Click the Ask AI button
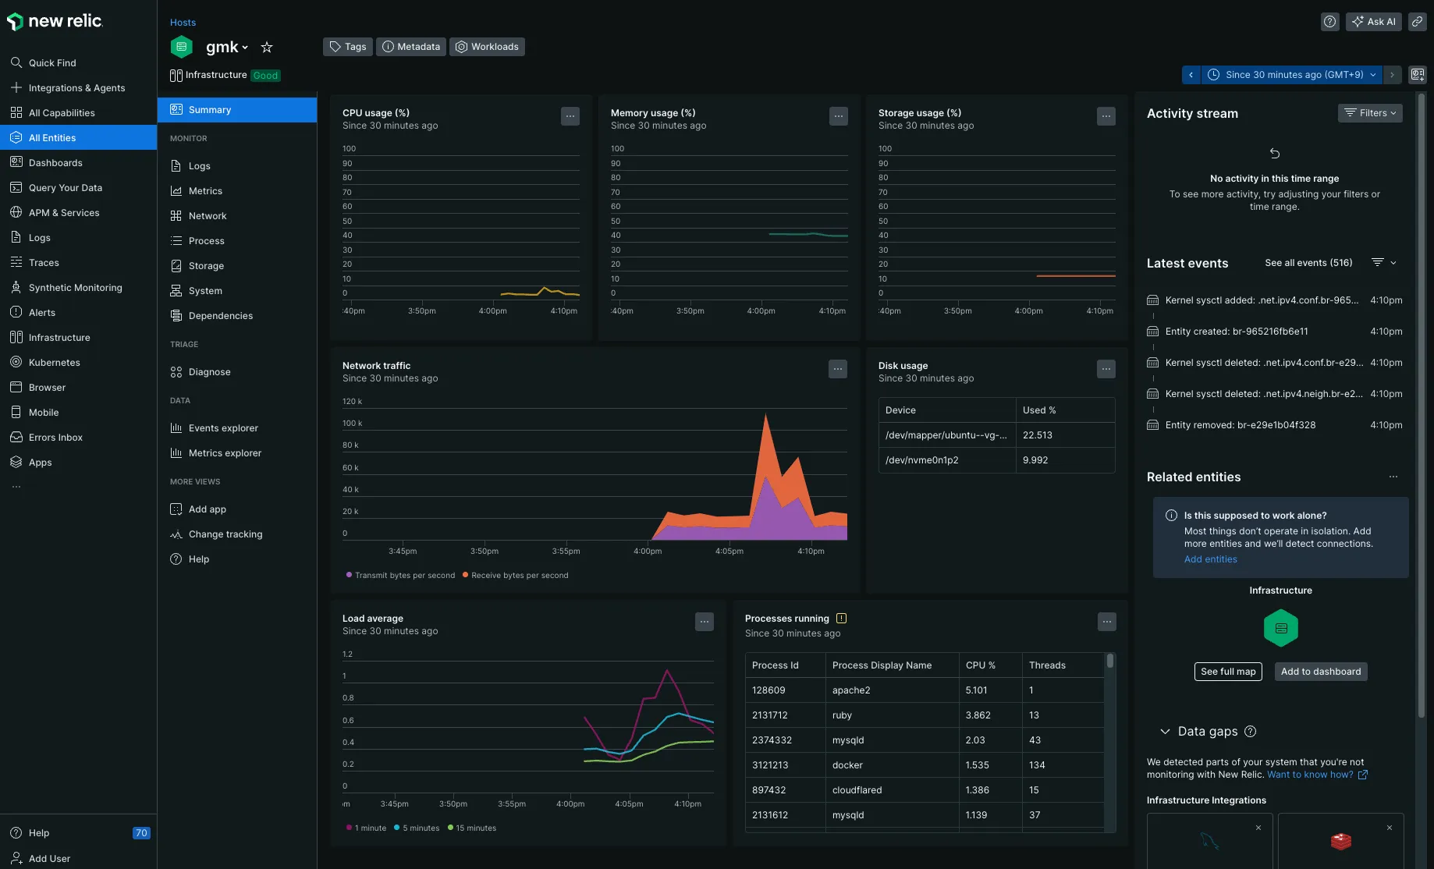The image size is (1434, 869). 1375,22
